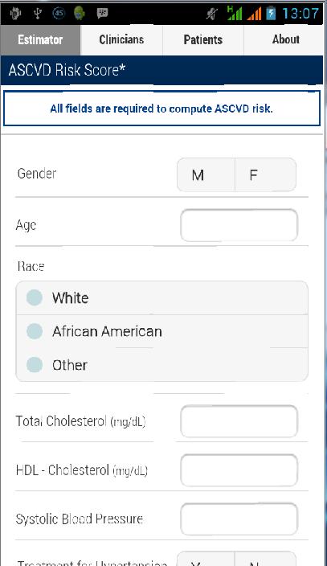Select the Other race radio option
Viewport: 327px width, 566px height.
(161, 364)
